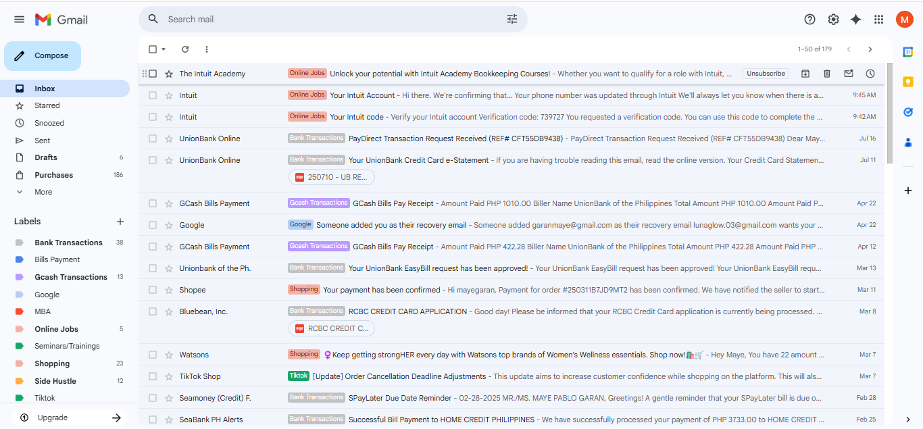Compose a new email
Screen dimensions: 923x429
tap(43, 56)
